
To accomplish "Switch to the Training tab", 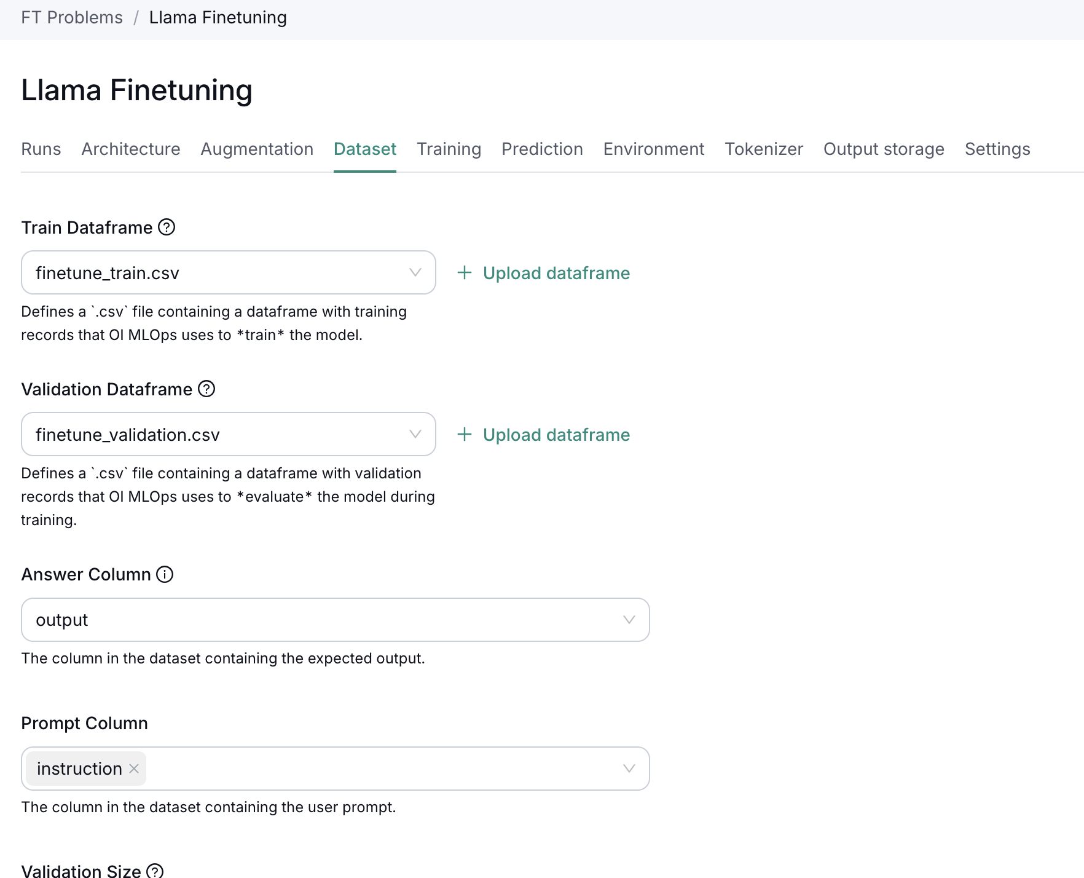I will (x=449, y=149).
